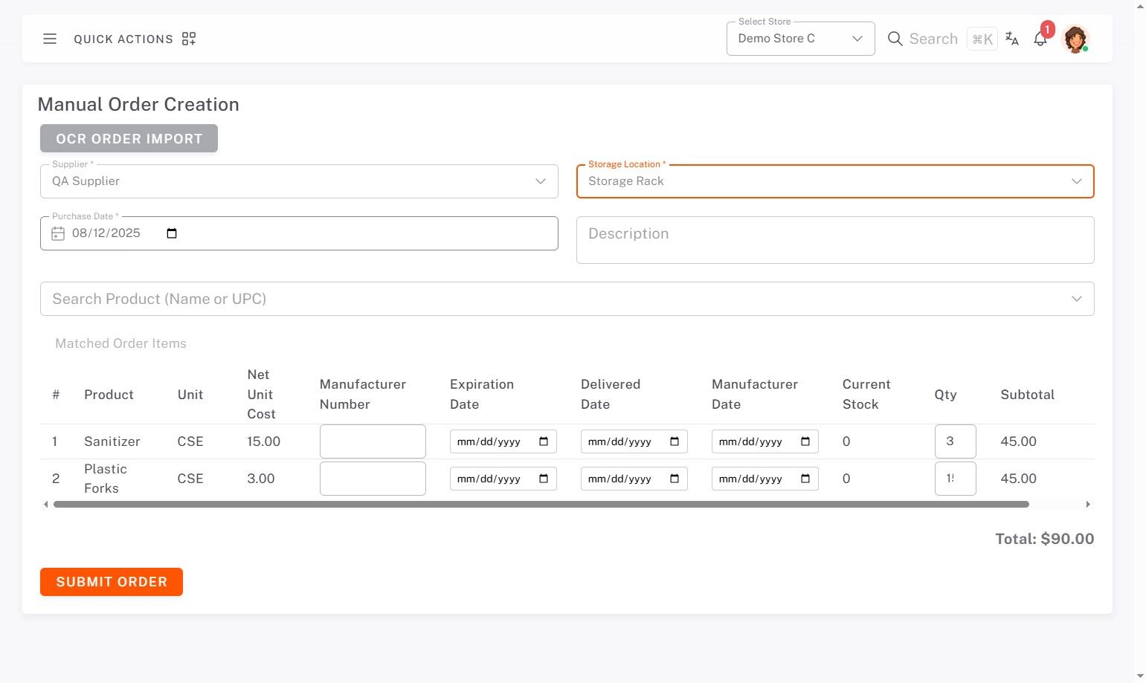Click Sanitizer's Manufacturer Number field
Viewport: 1146px width, 683px height.
pos(373,441)
